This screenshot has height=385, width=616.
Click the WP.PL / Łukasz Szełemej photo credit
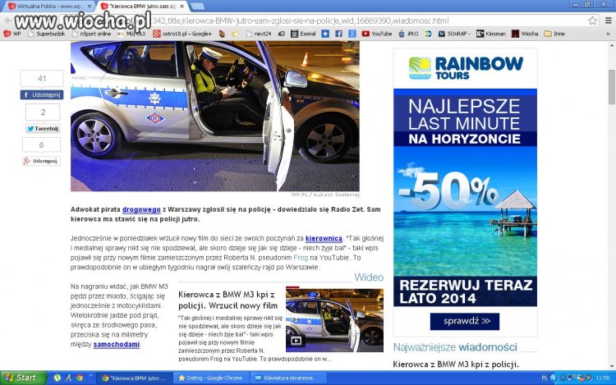point(325,195)
